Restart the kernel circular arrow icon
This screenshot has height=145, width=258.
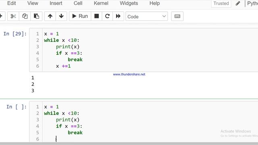pyautogui.click(x=107, y=16)
